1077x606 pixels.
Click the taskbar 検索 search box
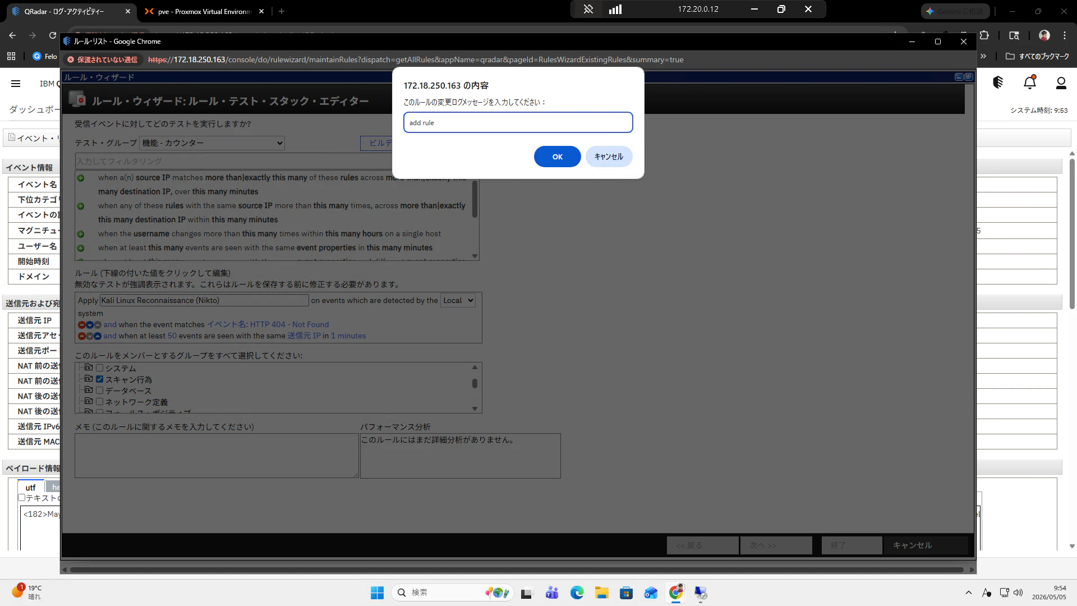[453, 593]
